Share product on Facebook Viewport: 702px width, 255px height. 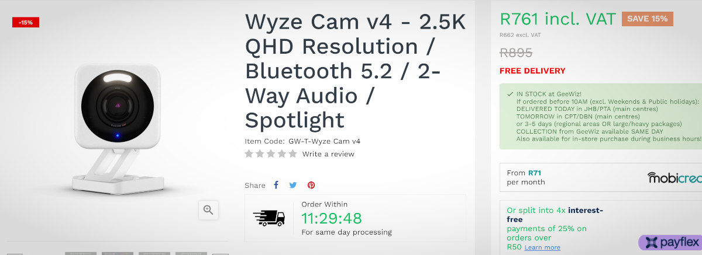[276, 185]
